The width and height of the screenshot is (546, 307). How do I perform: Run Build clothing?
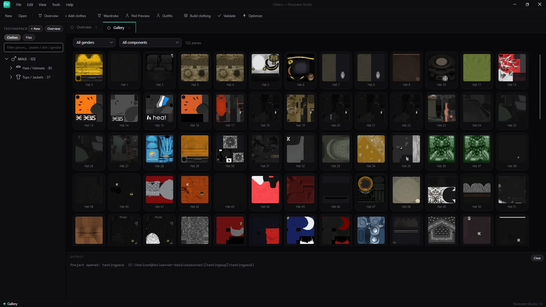pyautogui.click(x=197, y=16)
